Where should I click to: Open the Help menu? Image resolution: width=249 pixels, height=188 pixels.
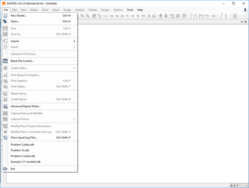(140, 10)
